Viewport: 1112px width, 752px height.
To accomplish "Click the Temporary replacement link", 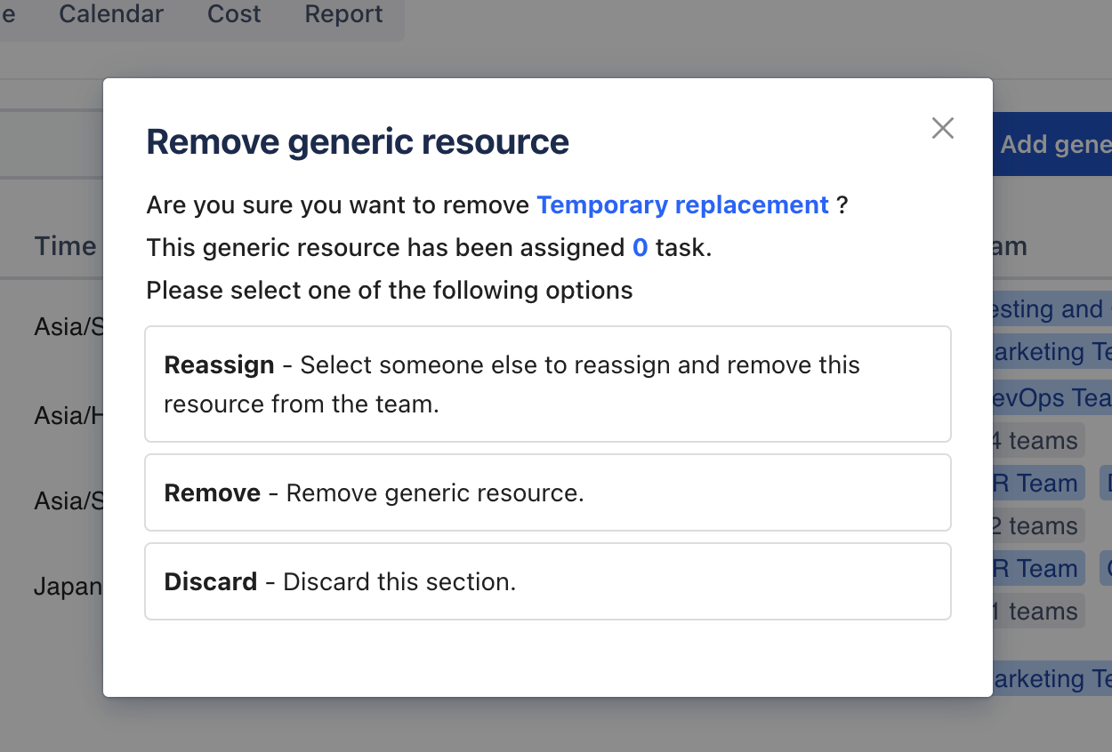I will click(683, 205).
